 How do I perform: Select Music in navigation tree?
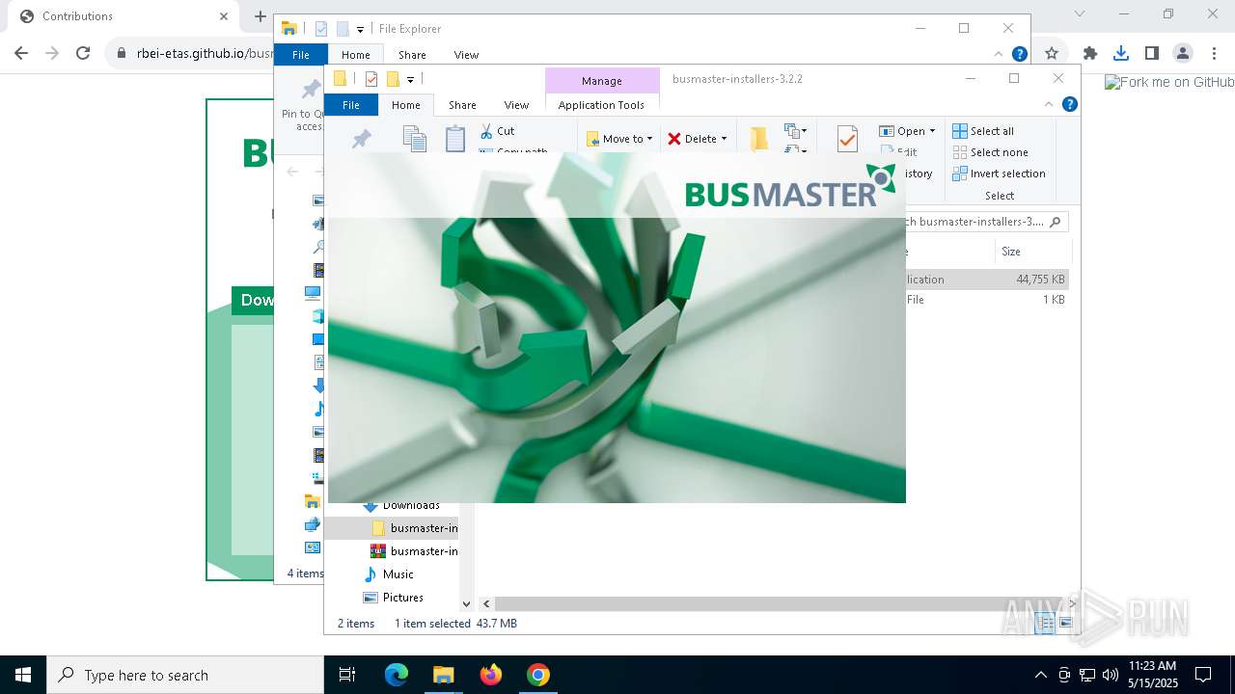pos(388,574)
